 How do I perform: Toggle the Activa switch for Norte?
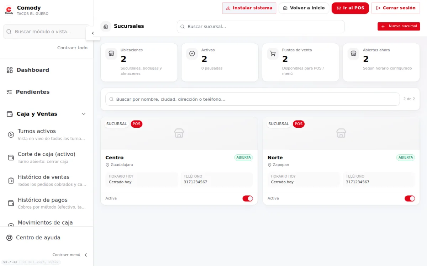(x=410, y=198)
